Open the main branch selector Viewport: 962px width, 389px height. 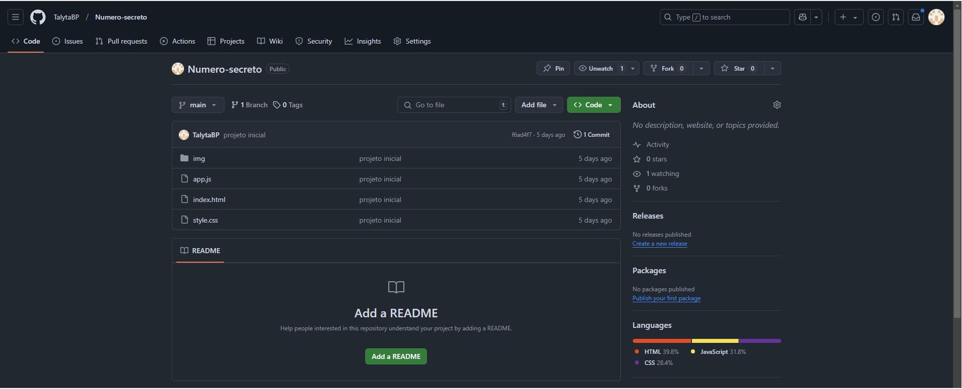tap(198, 105)
